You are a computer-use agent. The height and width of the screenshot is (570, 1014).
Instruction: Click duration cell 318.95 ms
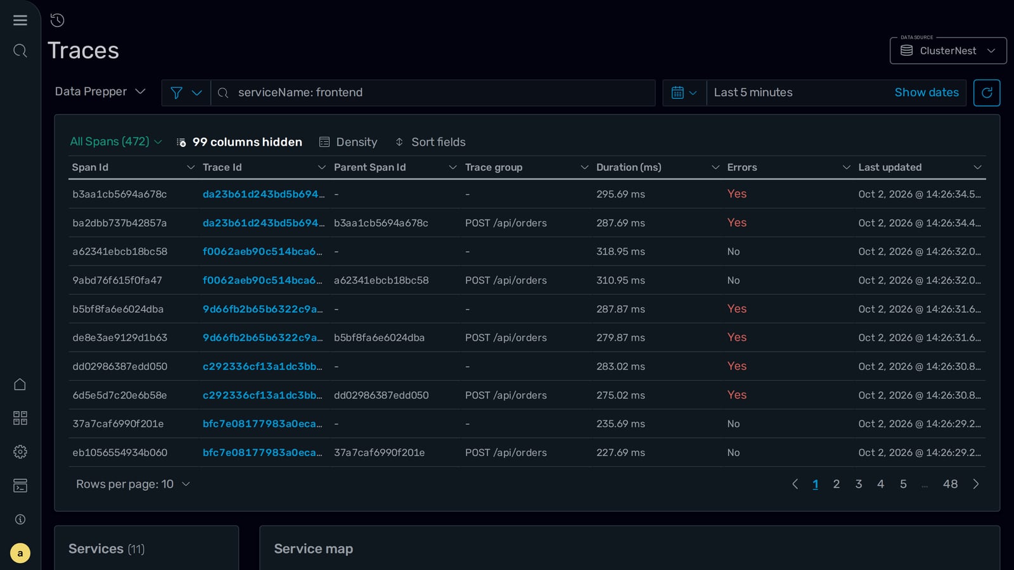point(620,251)
